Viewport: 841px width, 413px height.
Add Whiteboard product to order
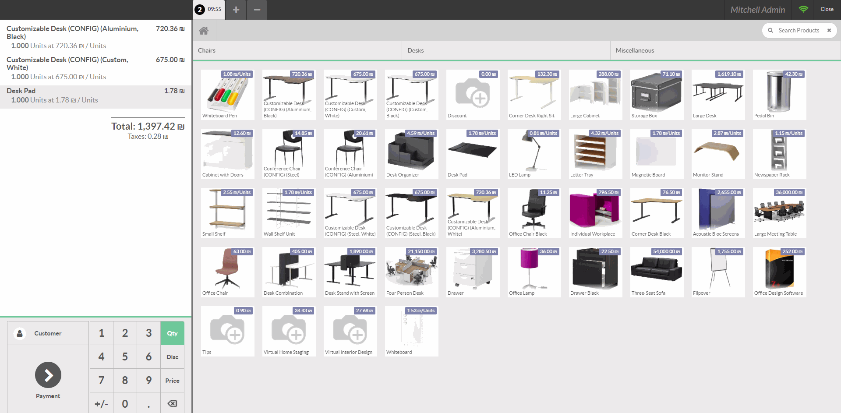coord(412,331)
